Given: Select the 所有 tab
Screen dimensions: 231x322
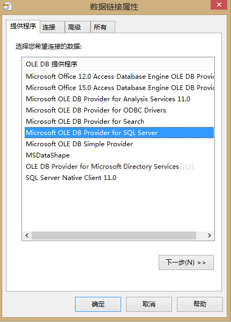Looking at the screenshot, I should point(103,27).
